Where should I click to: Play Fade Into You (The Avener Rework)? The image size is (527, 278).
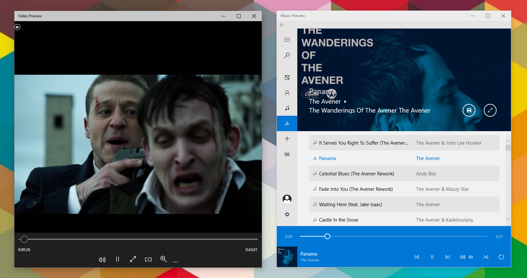click(404, 189)
